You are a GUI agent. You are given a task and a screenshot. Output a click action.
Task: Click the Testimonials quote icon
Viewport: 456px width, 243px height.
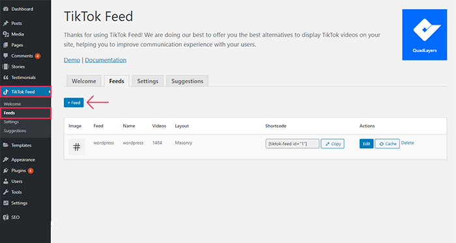[x=6, y=77]
